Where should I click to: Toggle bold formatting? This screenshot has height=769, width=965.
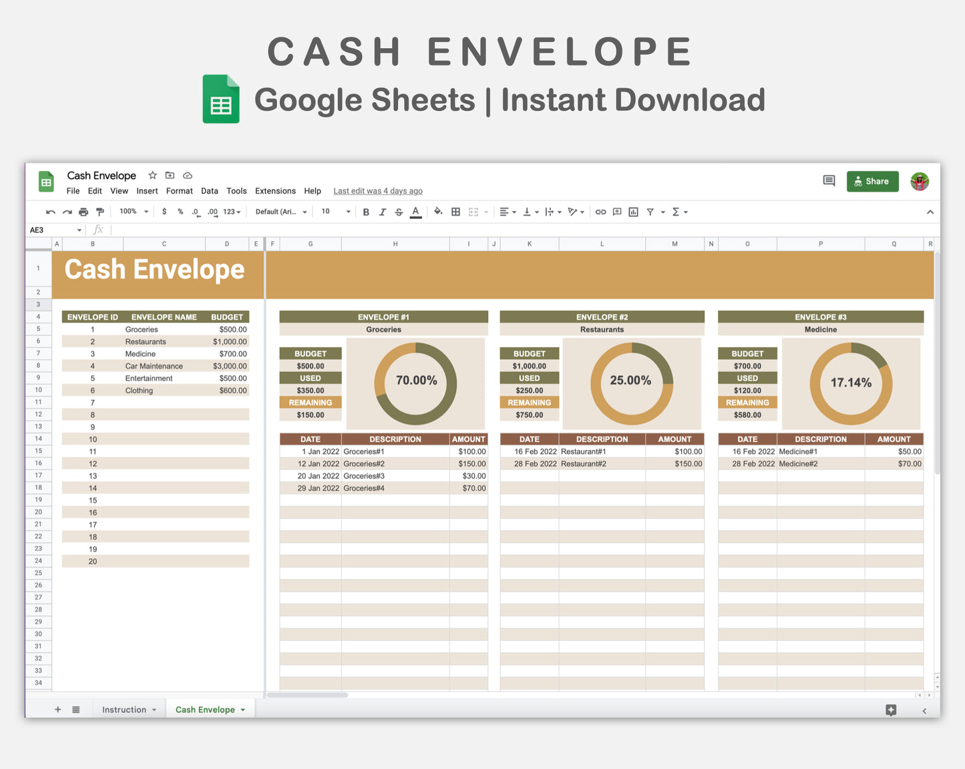(366, 212)
